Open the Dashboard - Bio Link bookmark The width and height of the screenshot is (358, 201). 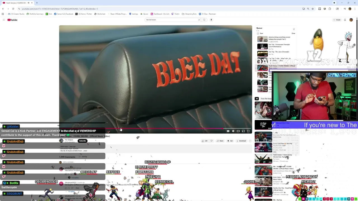[x=160, y=14]
